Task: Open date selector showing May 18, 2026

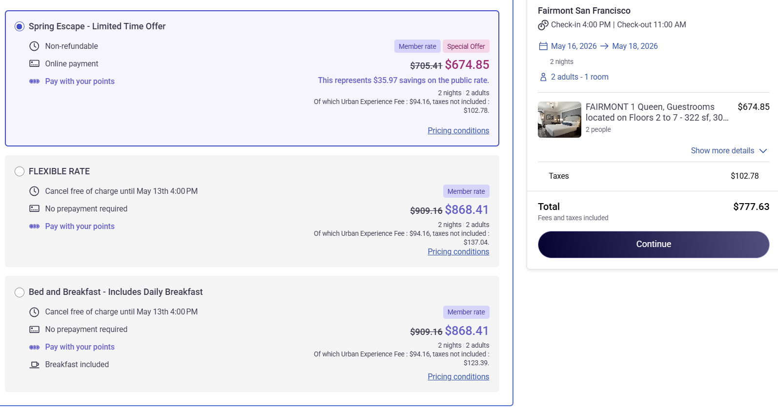Action: point(635,46)
